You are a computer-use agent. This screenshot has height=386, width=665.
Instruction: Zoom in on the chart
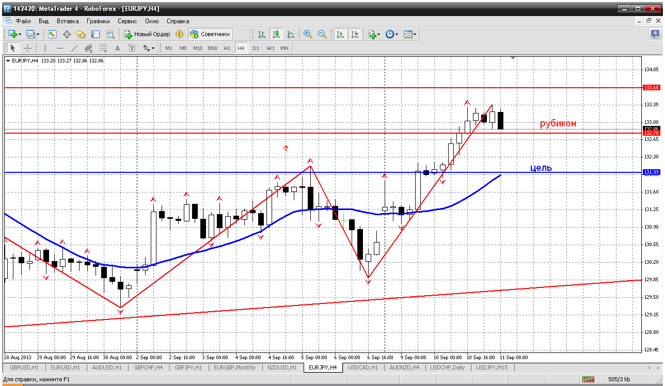[308, 34]
